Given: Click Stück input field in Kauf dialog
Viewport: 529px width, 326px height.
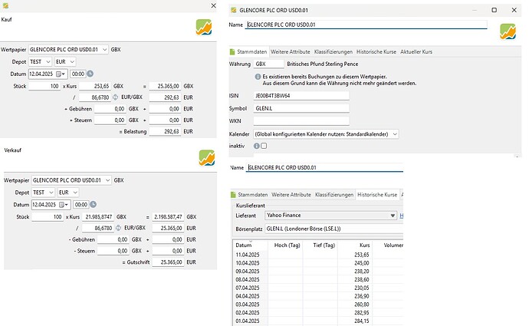Looking at the screenshot, I should [x=44, y=86].
